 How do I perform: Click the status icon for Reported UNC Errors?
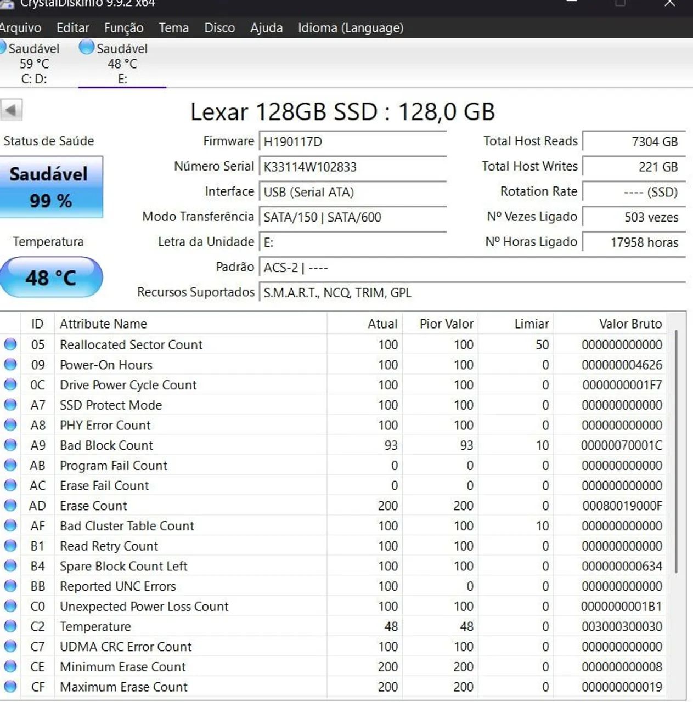[10, 586]
